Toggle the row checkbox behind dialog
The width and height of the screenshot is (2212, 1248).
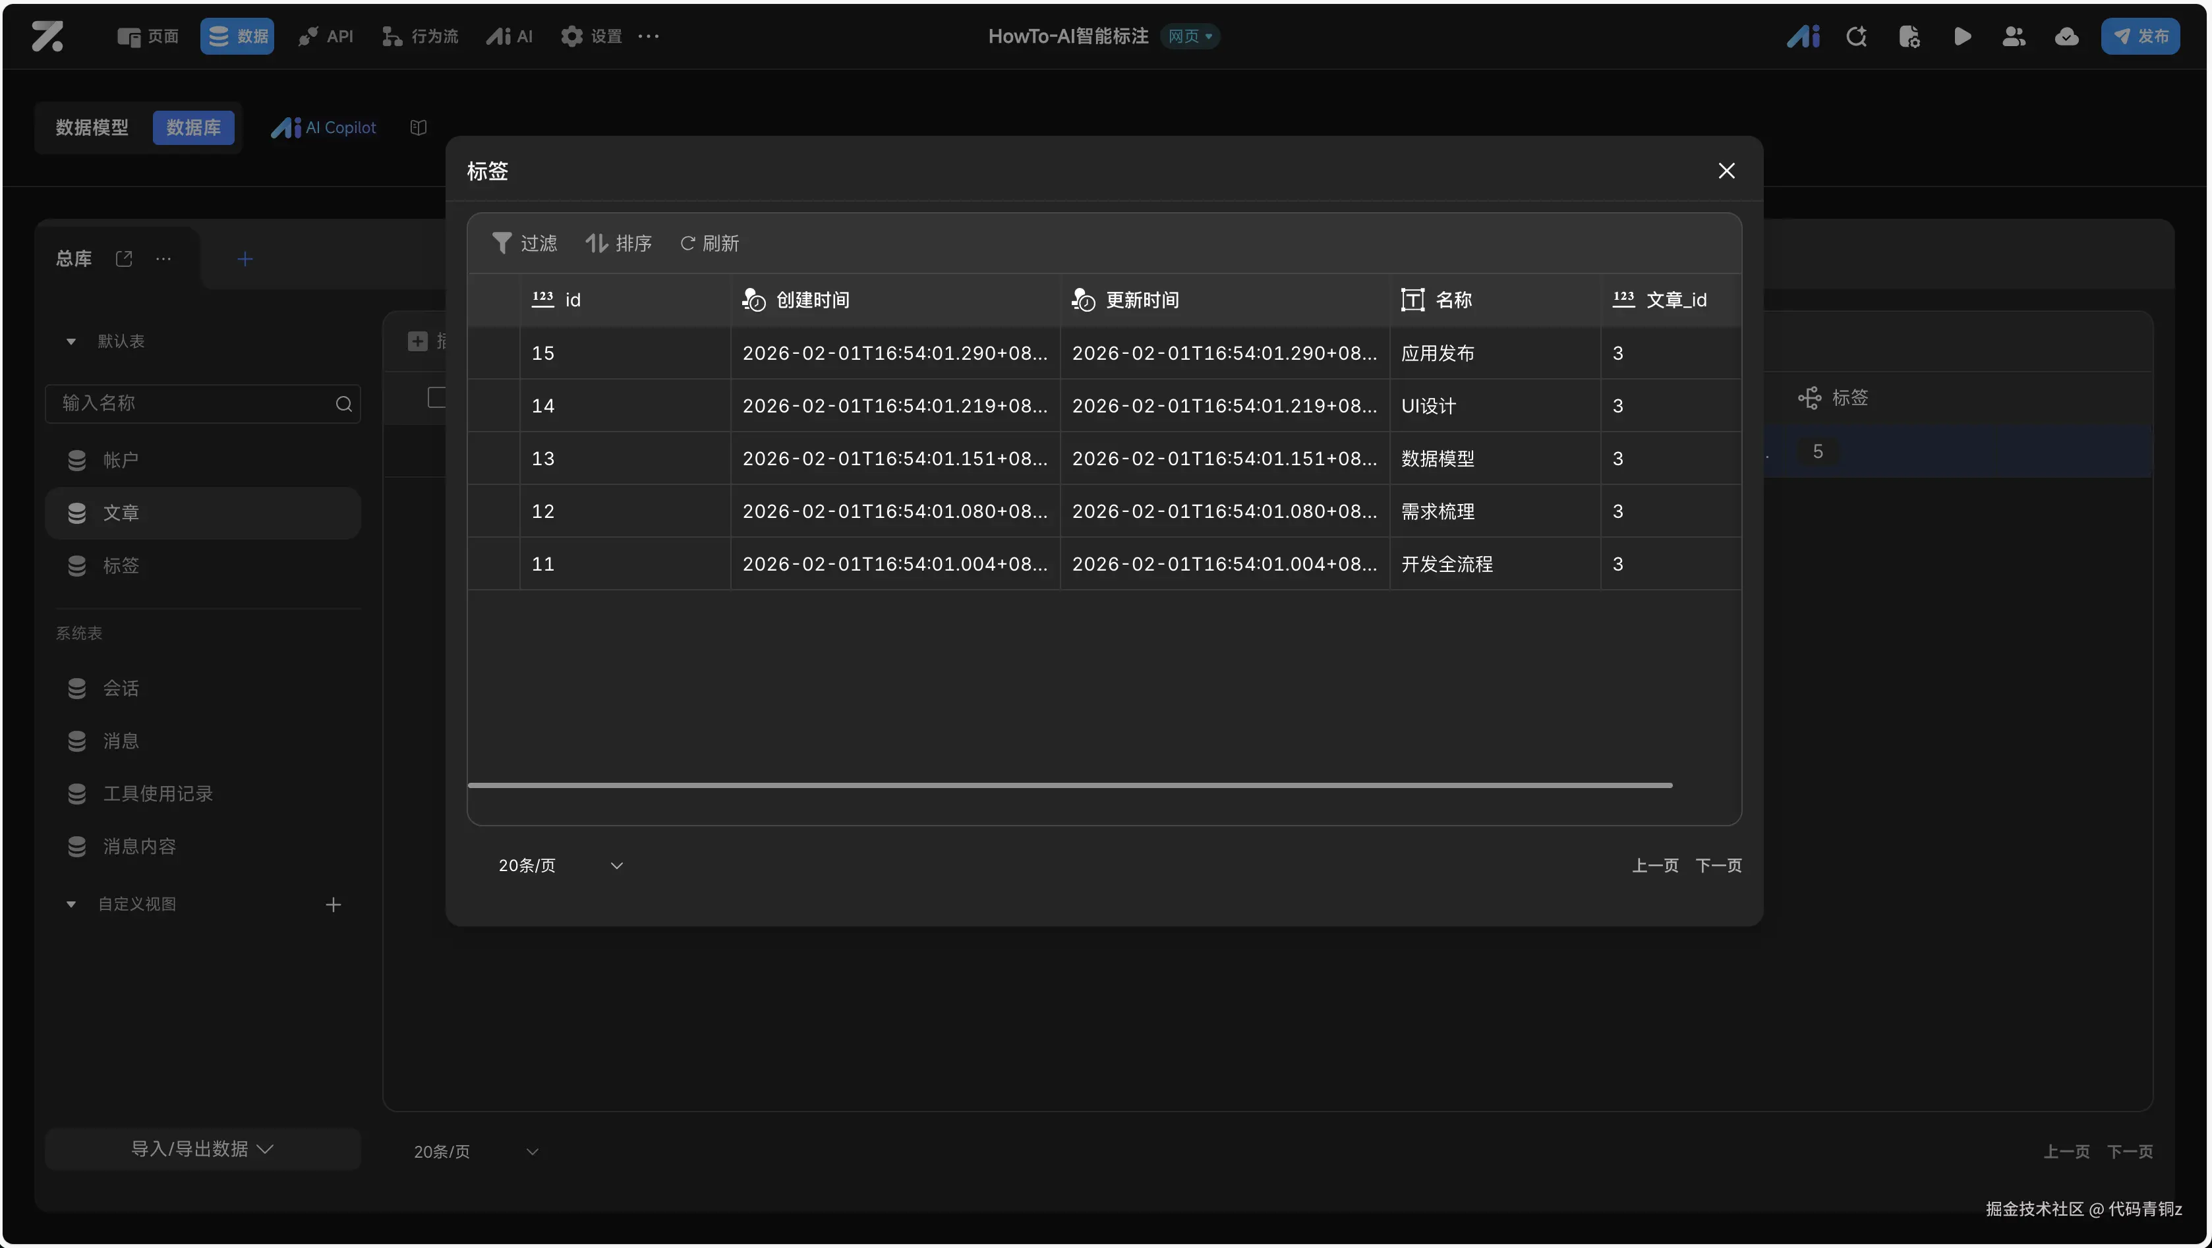436,397
